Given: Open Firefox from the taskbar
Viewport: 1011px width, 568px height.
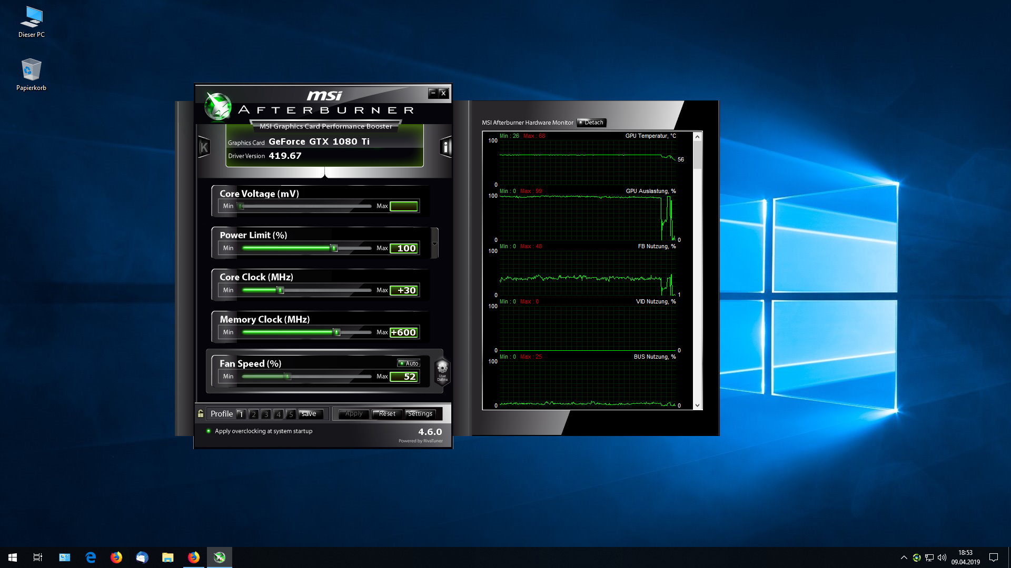Looking at the screenshot, I should [x=116, y=557].
